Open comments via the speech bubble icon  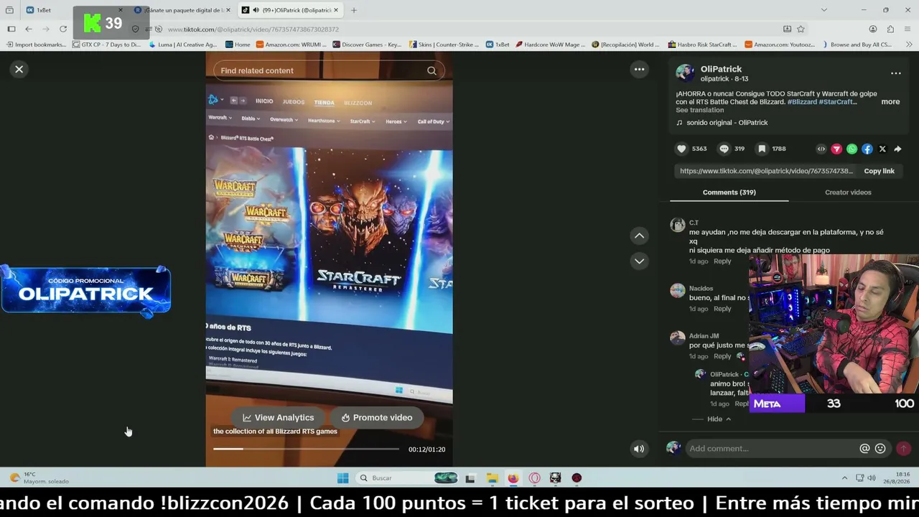(724, 149)
